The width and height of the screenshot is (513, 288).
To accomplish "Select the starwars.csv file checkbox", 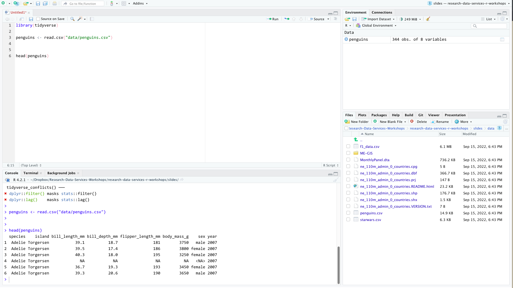I will (348, 220).
